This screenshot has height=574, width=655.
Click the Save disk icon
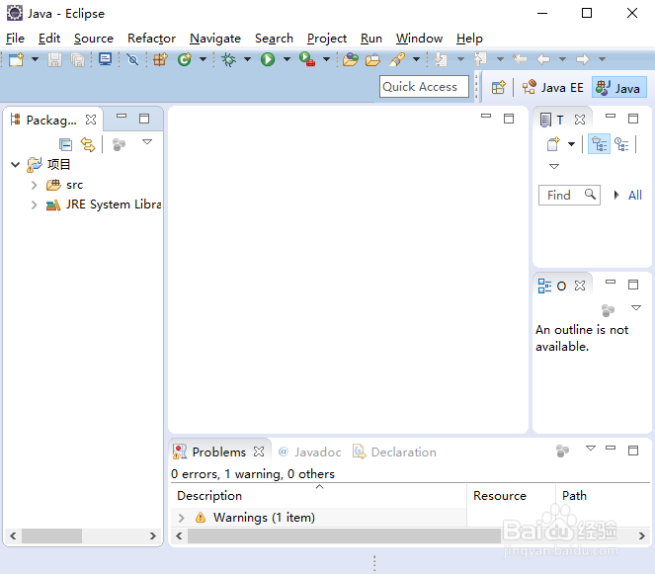(54, 59)
